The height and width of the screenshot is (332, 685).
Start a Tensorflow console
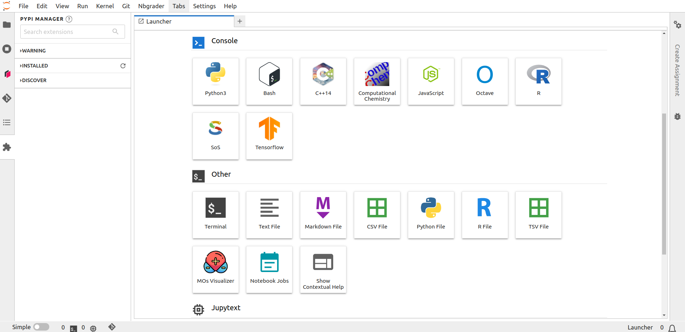(269, 136)
